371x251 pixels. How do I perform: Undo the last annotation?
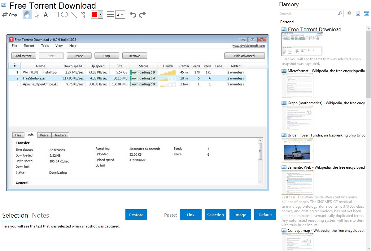pos(133,15)
